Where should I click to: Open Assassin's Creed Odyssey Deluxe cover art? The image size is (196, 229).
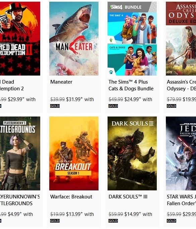pos(181,39)
